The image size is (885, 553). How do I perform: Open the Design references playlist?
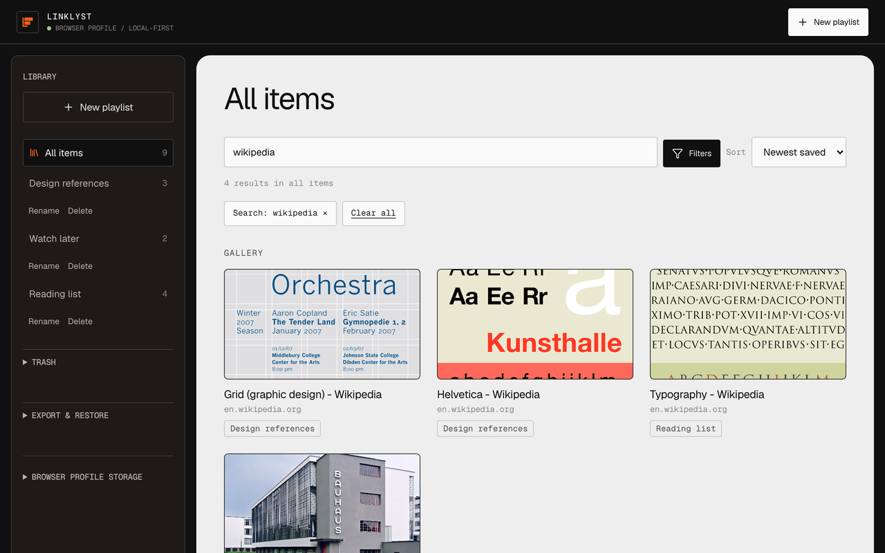98,183
